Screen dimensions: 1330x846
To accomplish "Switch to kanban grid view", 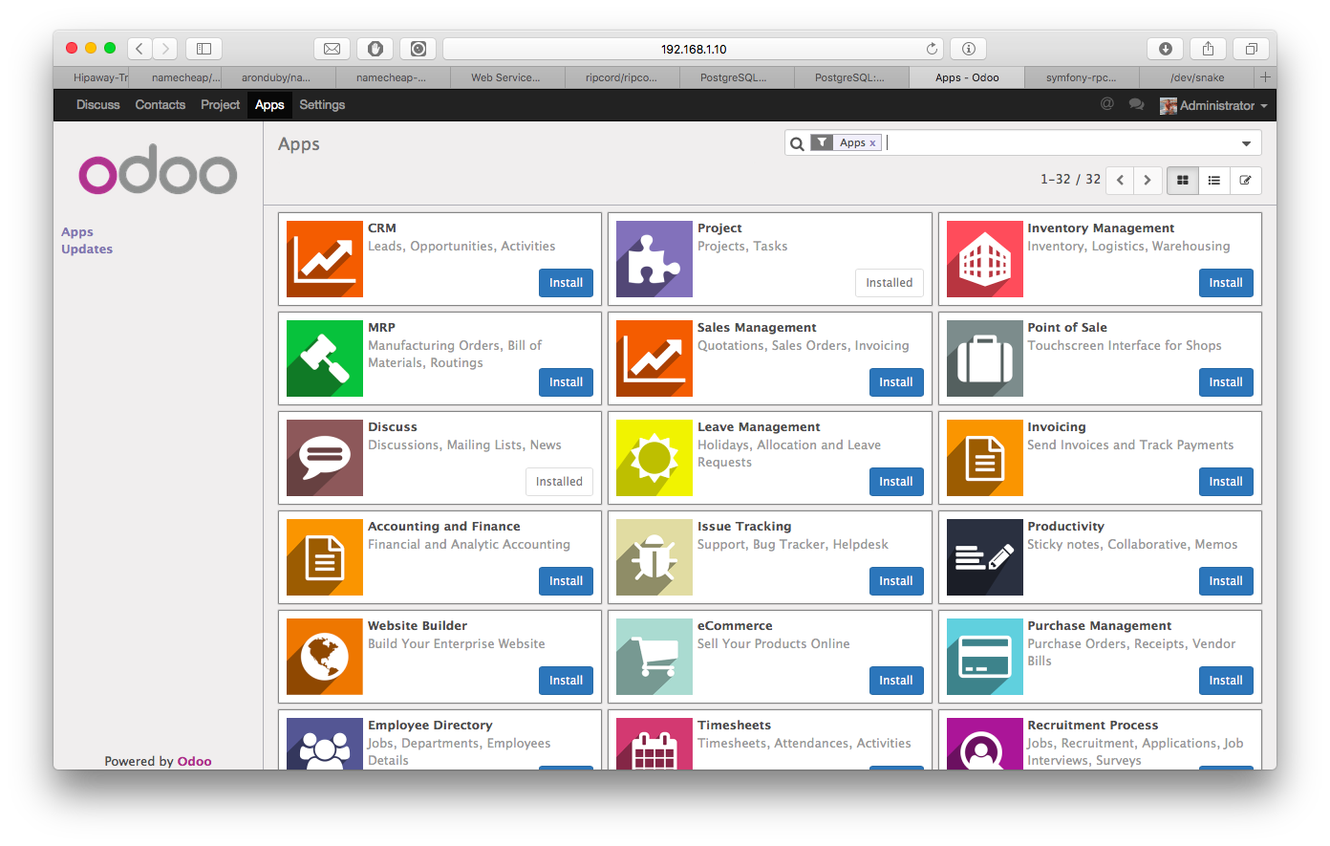I will (x=1182, y=180).
